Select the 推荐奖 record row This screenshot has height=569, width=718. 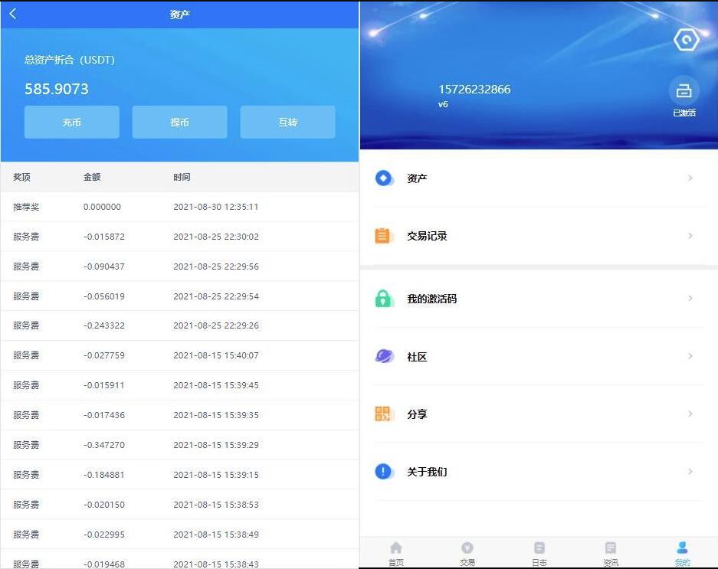(x=179, y=207)
